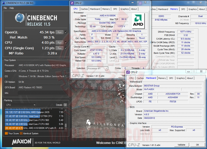Open the Processor #1 selection dropdown
The height and width of the screenshot is (149, 207).
pyautogui.click(x=97, y=68)
